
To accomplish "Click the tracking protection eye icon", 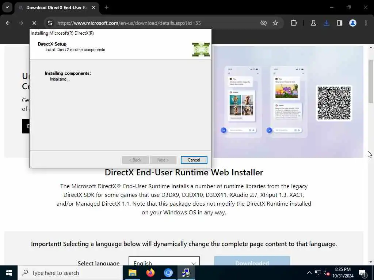I will point(263,23).
